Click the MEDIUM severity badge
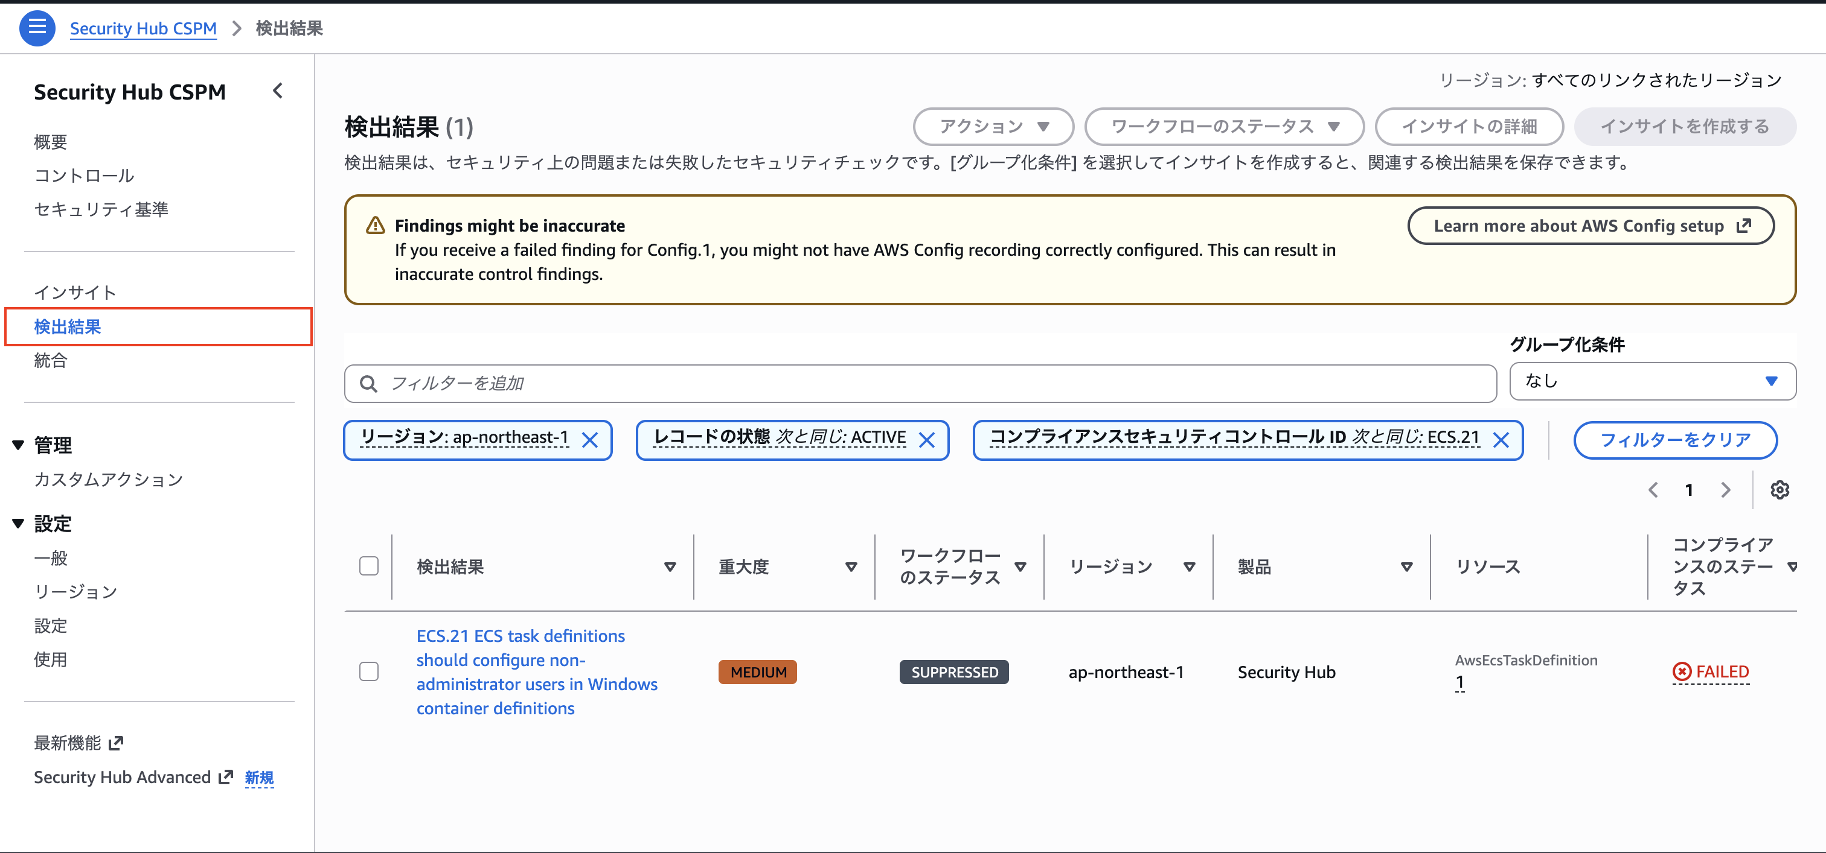1826x853 pixels. pos(758,672)
